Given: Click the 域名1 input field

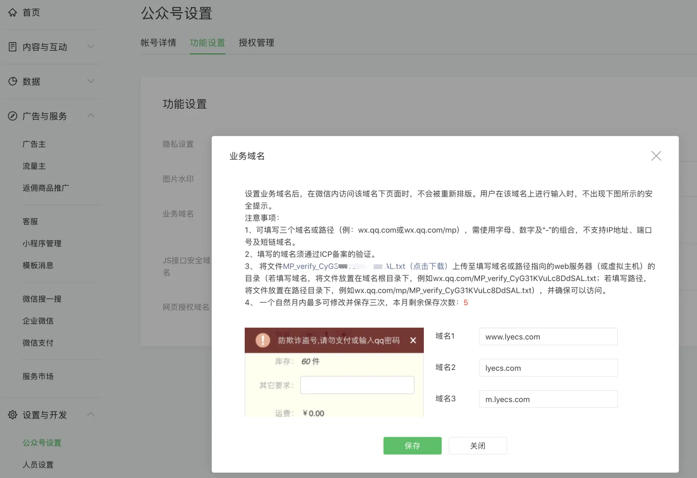Looking at the screenshot, I should pyautogui.click(x=548, y=337).
